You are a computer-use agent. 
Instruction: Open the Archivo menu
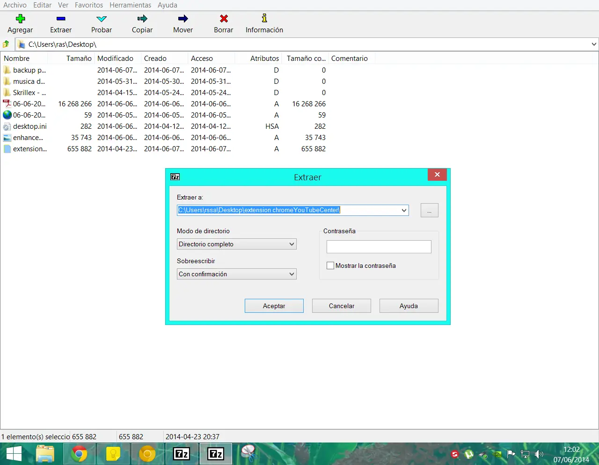click(x=15, y=5)
